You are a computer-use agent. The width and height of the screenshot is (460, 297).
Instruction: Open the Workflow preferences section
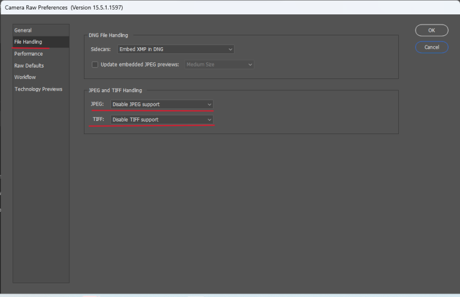click(25, 77)
